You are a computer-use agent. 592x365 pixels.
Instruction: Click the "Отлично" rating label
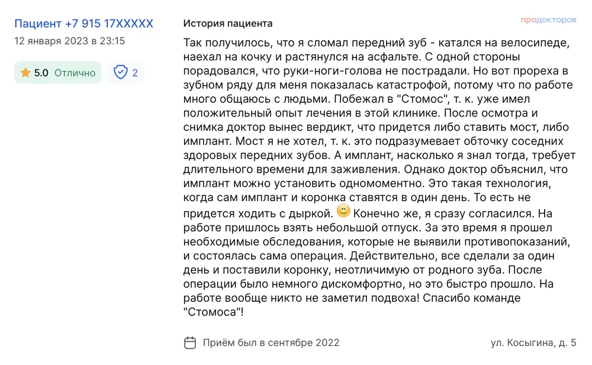coord(75,73)
